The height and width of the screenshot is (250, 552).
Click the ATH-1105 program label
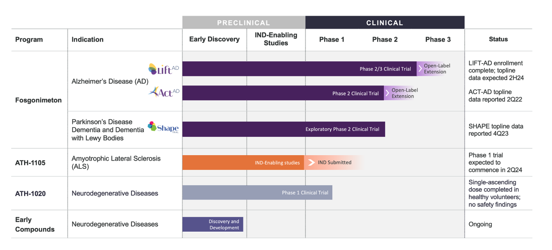[x=30, y=162]
